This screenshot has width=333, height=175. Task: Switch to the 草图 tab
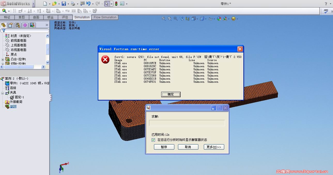point(22,17)
